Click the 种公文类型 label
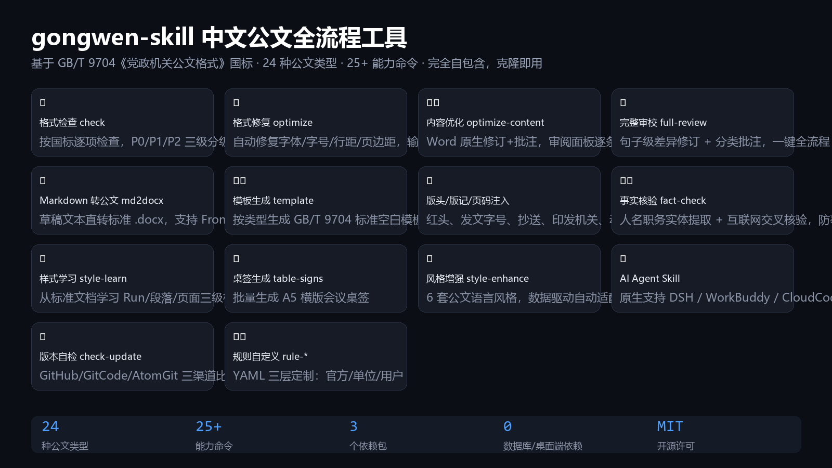Image resolution: width=832 pixels, height=468 pixels. [65, 446]
